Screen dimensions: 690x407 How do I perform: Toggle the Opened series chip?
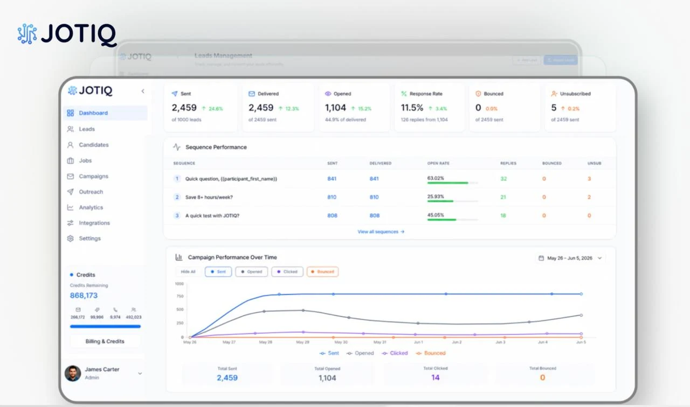[x=251, y=272]
